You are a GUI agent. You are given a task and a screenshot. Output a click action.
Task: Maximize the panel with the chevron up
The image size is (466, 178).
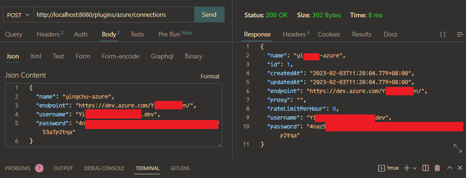[x=450, y=168]
